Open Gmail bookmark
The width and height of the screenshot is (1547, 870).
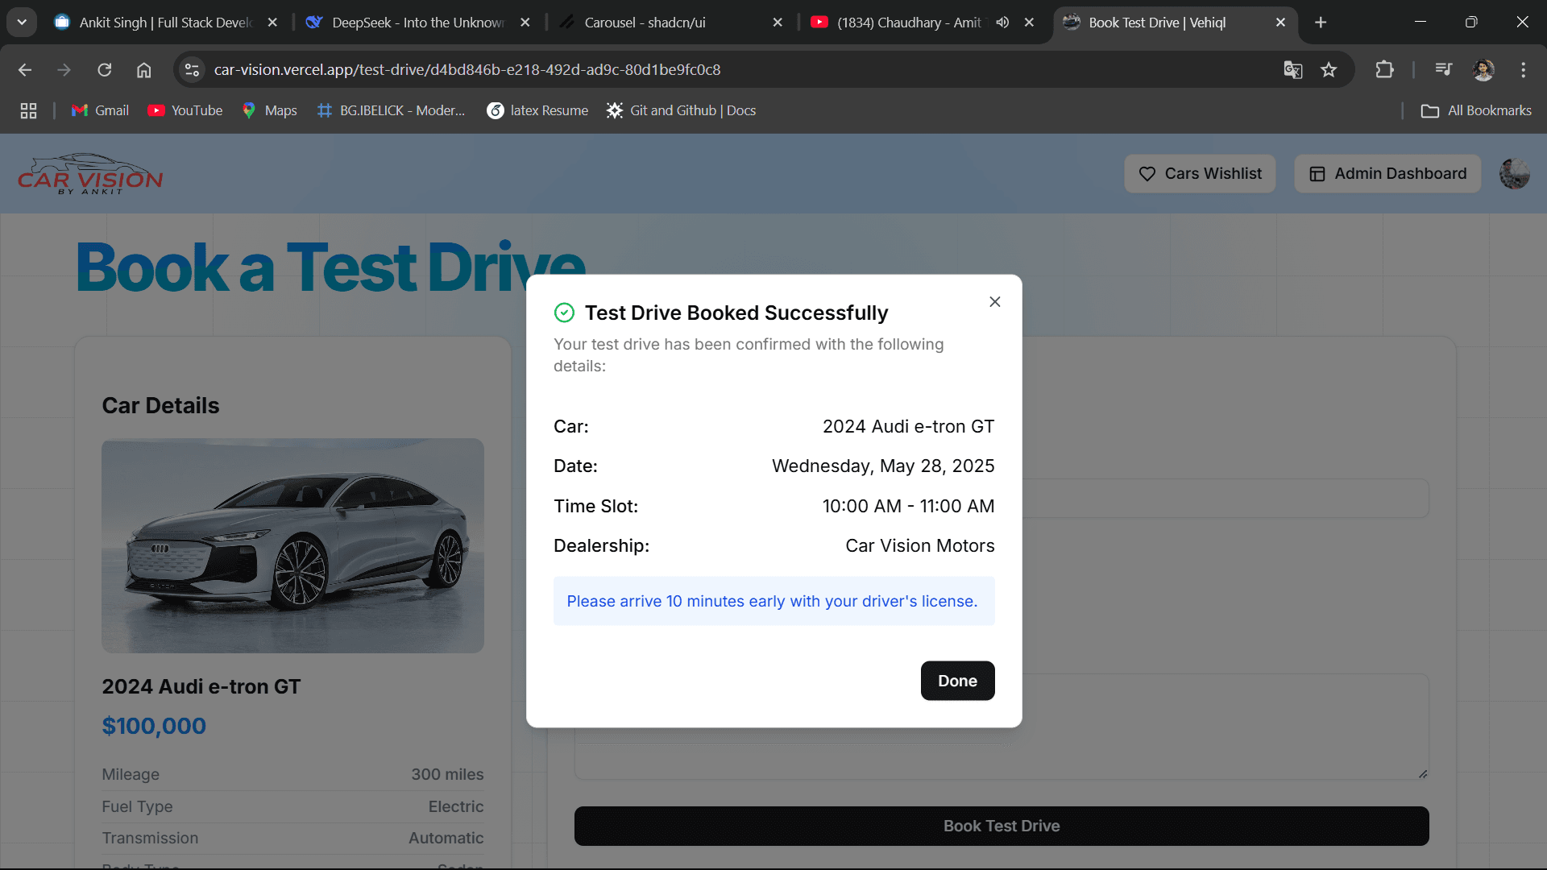100,110
